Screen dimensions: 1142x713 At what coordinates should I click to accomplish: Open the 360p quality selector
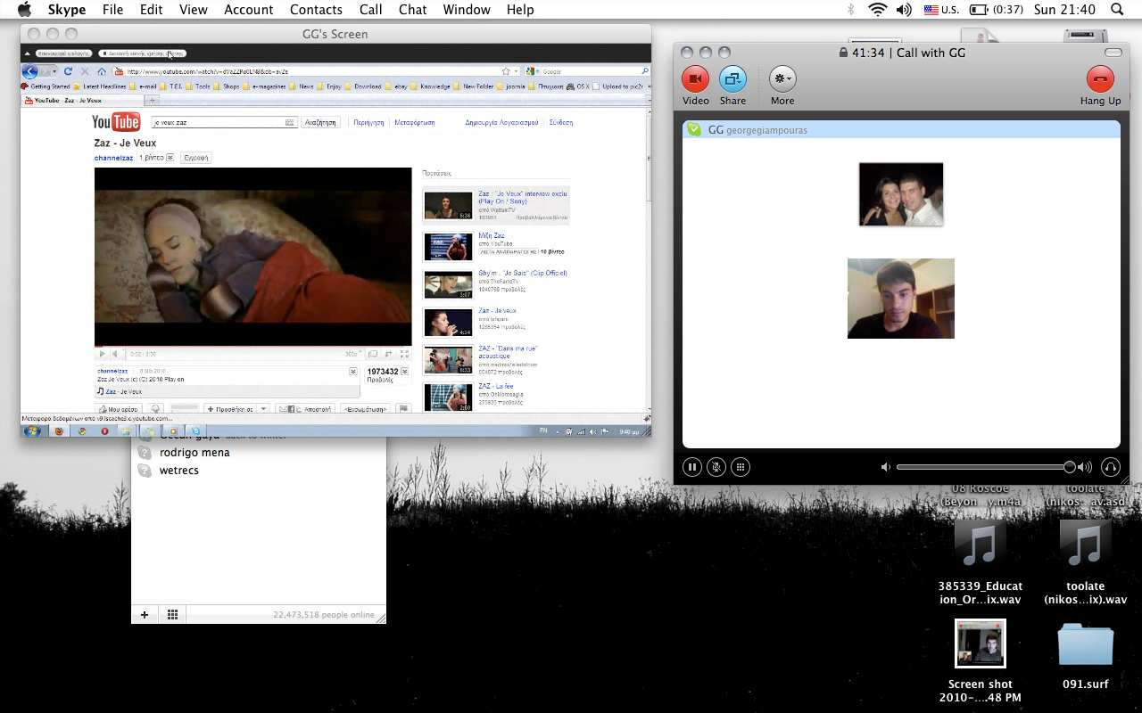coord(353,354)
